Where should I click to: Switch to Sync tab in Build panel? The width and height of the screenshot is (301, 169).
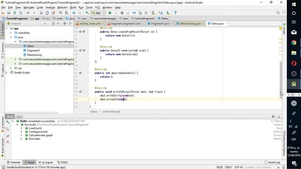point(19,116)
